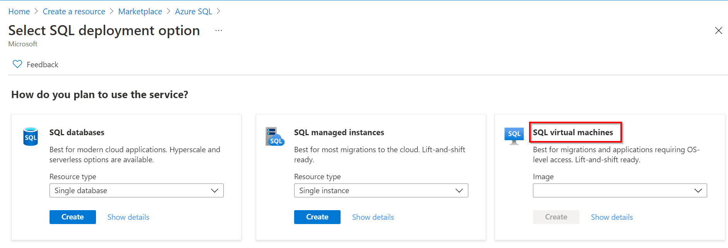Click the SQL virtual machines heading
The height and width of the screenshot is (248, 728).
click(573, 132)
